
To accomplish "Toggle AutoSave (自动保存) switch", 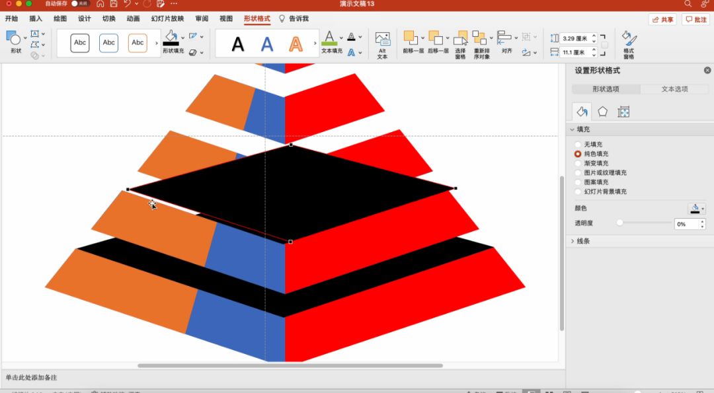I will pos(80,4).
